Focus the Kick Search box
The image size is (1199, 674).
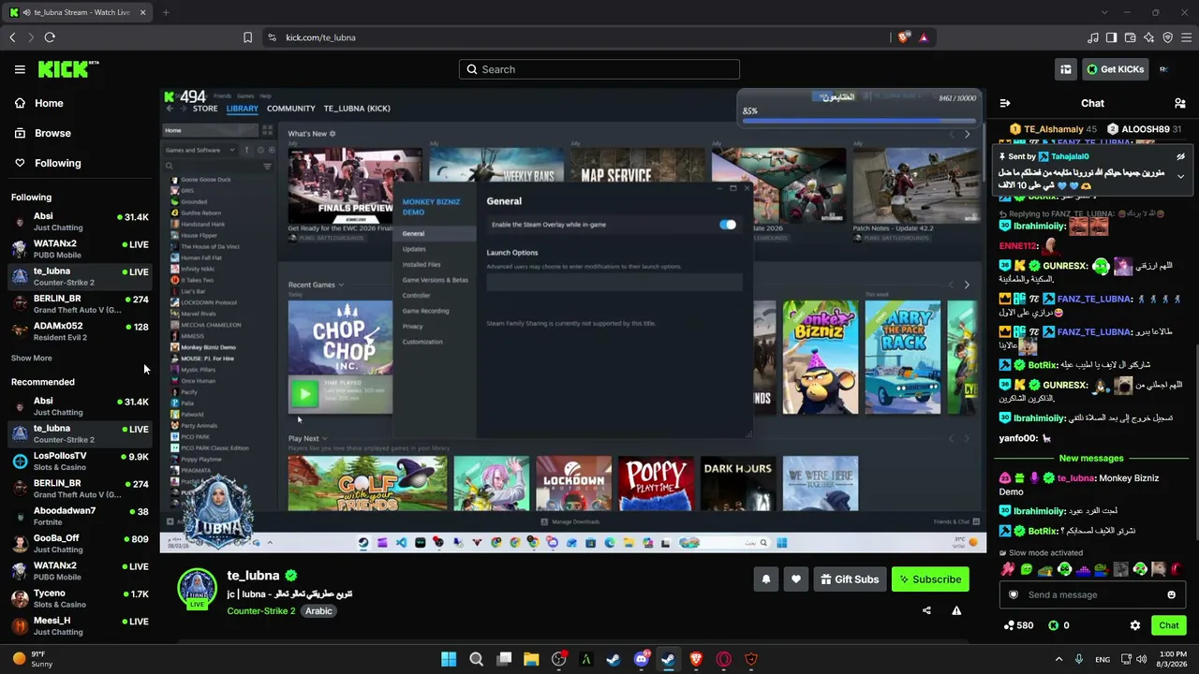coord(599,69)
